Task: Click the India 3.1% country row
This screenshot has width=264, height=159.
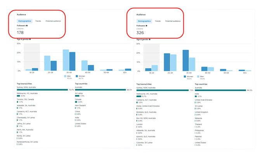Action: click(198, 95)
